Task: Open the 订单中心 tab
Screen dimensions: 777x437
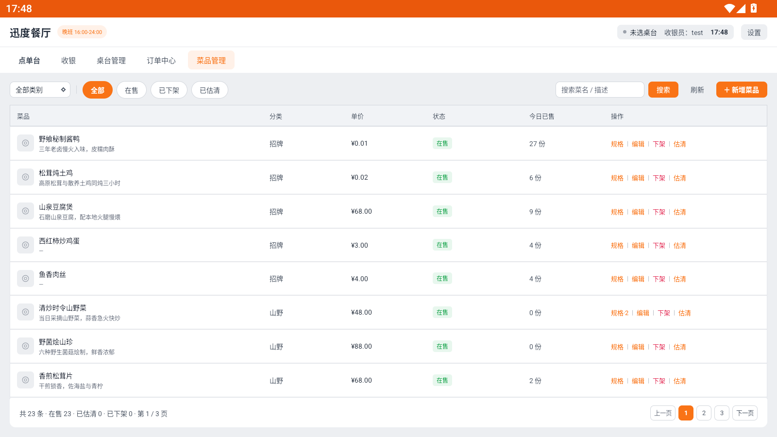Action: point(161,60)
